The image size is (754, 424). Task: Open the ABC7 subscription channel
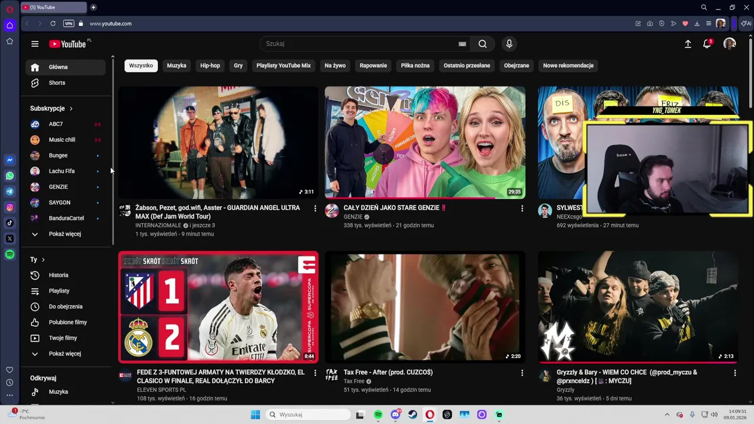66,124
